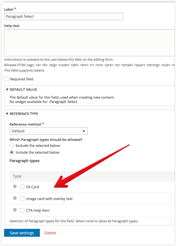Check the CTA Help Item paragraph type
This screenshot has height=246, width=176.
pos(22,210)
